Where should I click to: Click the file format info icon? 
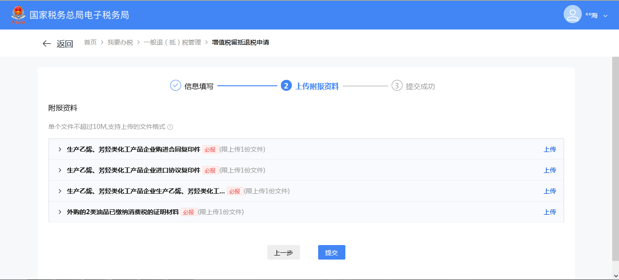coord(170,127)
